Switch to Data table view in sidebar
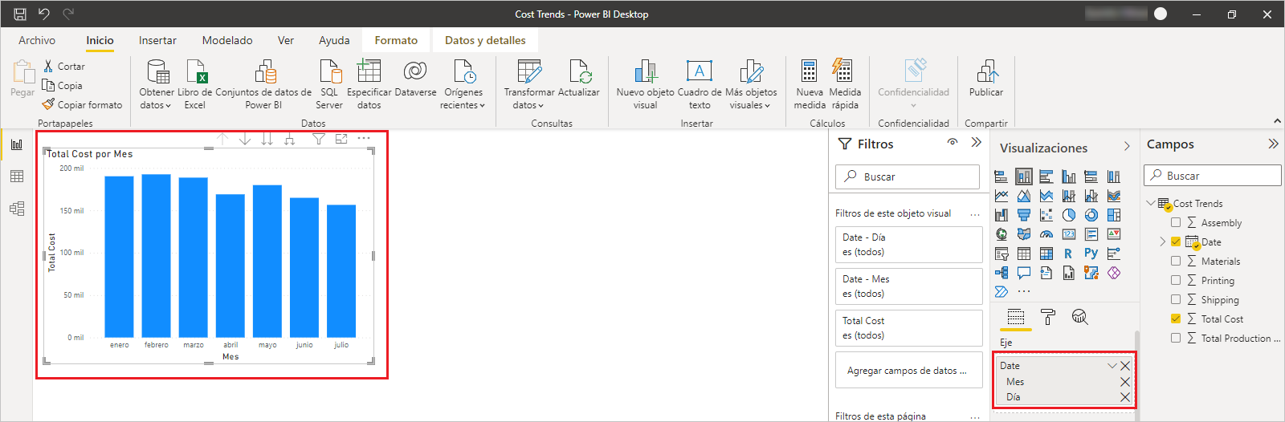1285x422 pixels. [17, 177]
